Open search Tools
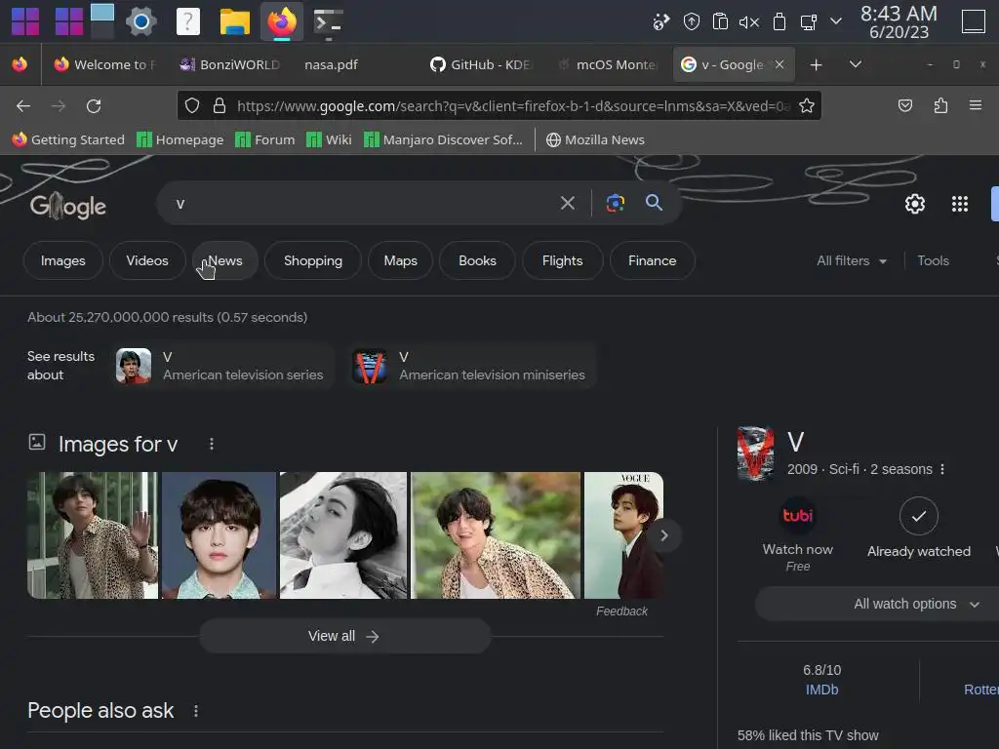The height and width of the screenshot is (749, 999). (x=933, y=260)
